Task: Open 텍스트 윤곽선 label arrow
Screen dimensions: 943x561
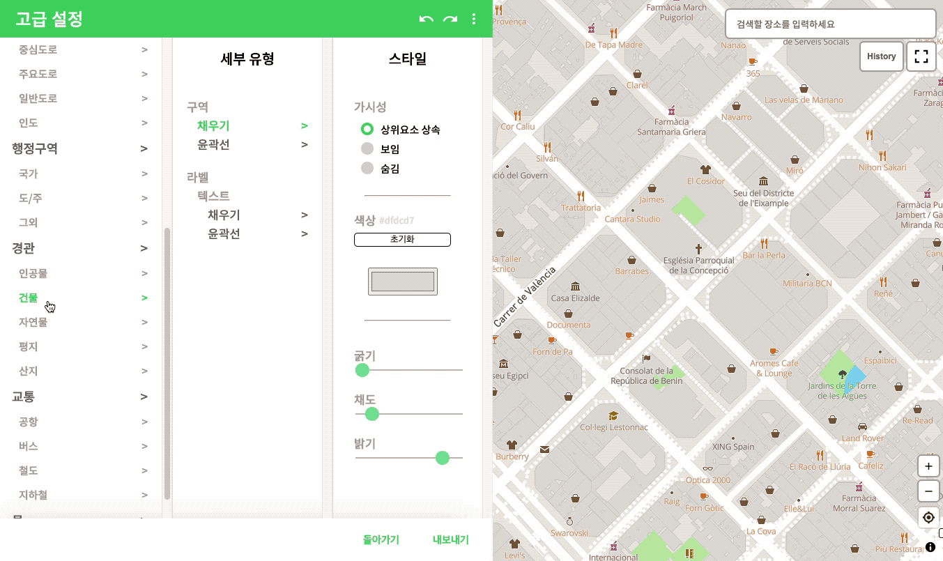Action: click(x=305, y=234)
